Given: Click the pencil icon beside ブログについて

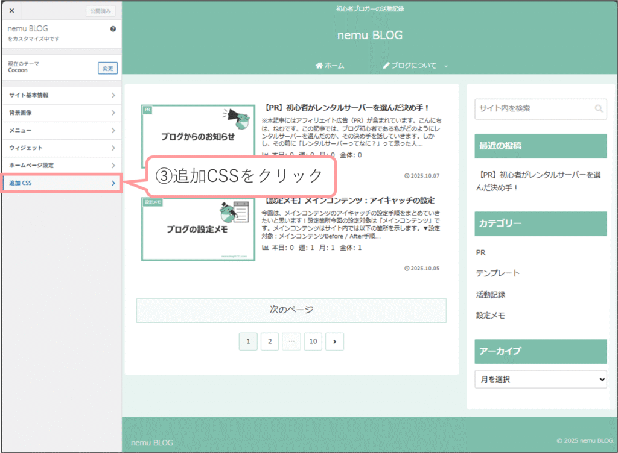Looking at the screenshot, I should (x=386, y=66).
